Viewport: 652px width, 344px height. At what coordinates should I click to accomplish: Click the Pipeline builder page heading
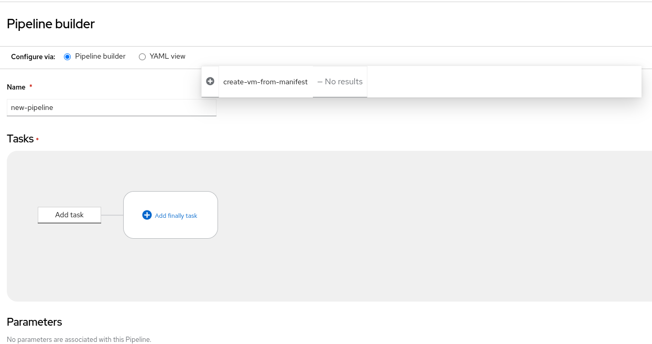pos(51,24)
